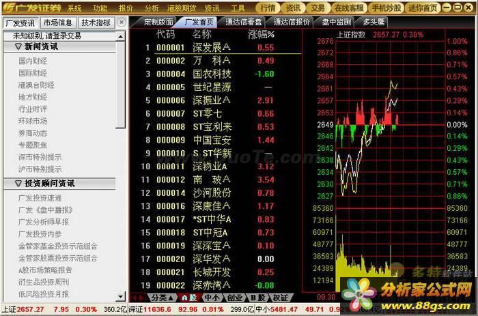Close the left sidebar panel
The height and width of the screenshot is (316, 478).
[122, 23]
